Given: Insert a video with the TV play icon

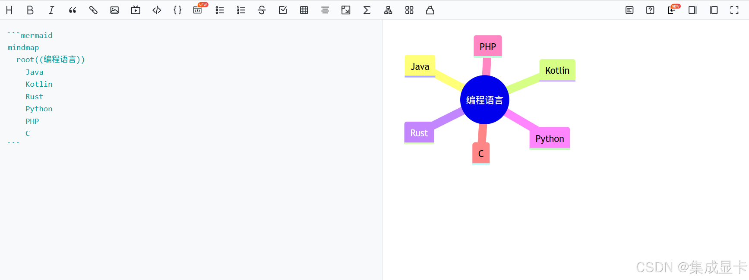Looking at the screenshot, I should click(x=136, y=10).
